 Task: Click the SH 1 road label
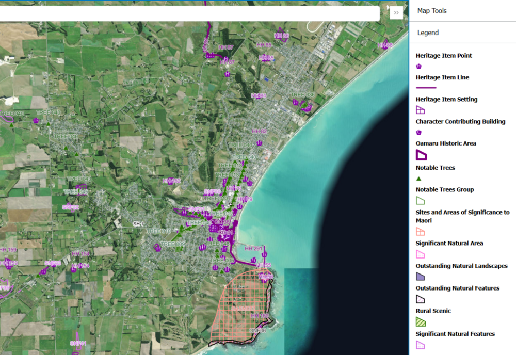pos(138,224)
